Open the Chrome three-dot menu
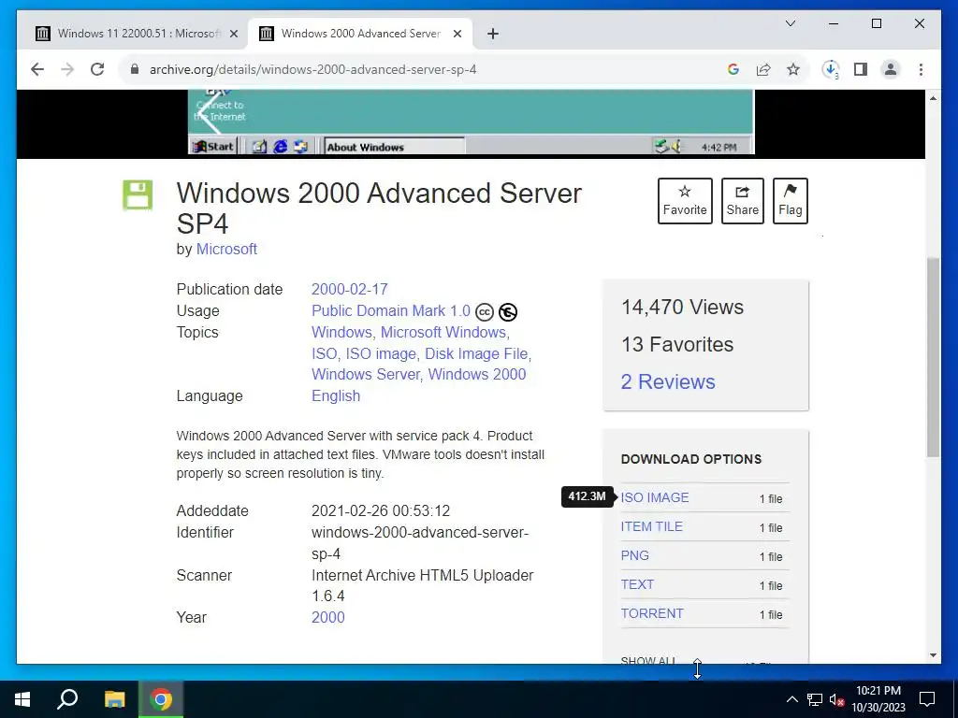Viewport: 958px width, 718px height. coord(921,69)
